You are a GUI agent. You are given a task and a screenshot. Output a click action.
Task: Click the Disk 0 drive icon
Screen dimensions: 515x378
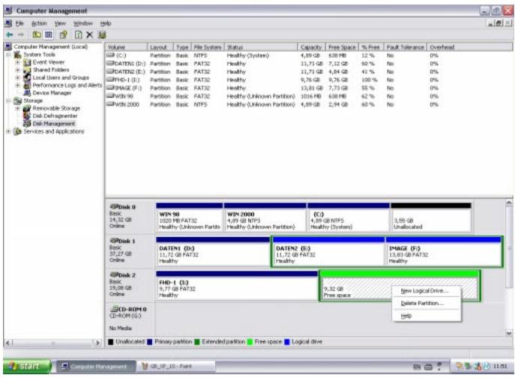pos(114,207)
